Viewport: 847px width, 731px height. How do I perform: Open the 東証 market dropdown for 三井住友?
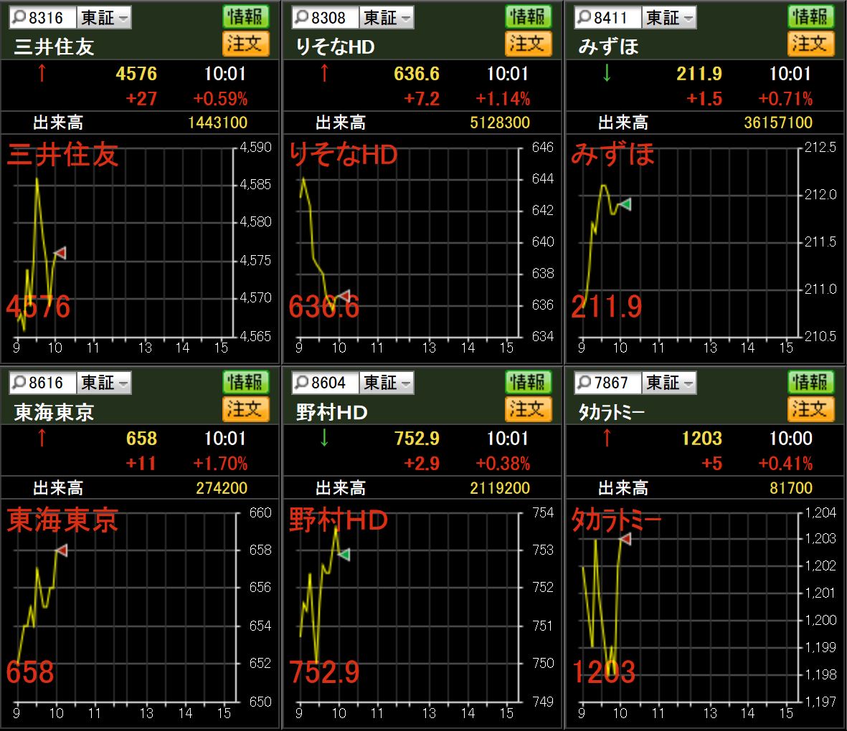[x=104, y=17]
